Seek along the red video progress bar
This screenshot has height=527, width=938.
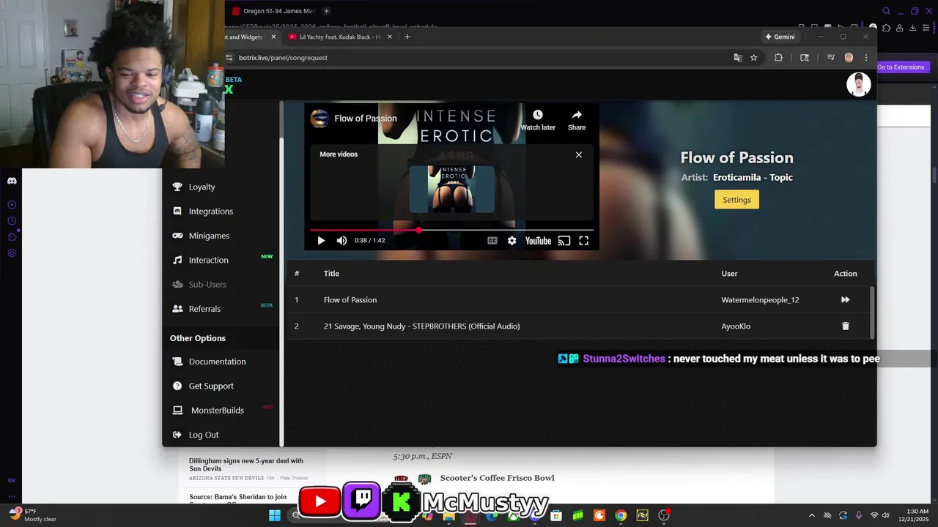point(451,230)
